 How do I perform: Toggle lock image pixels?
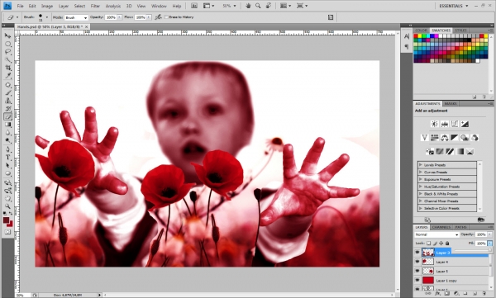click(x=435, y=244)
